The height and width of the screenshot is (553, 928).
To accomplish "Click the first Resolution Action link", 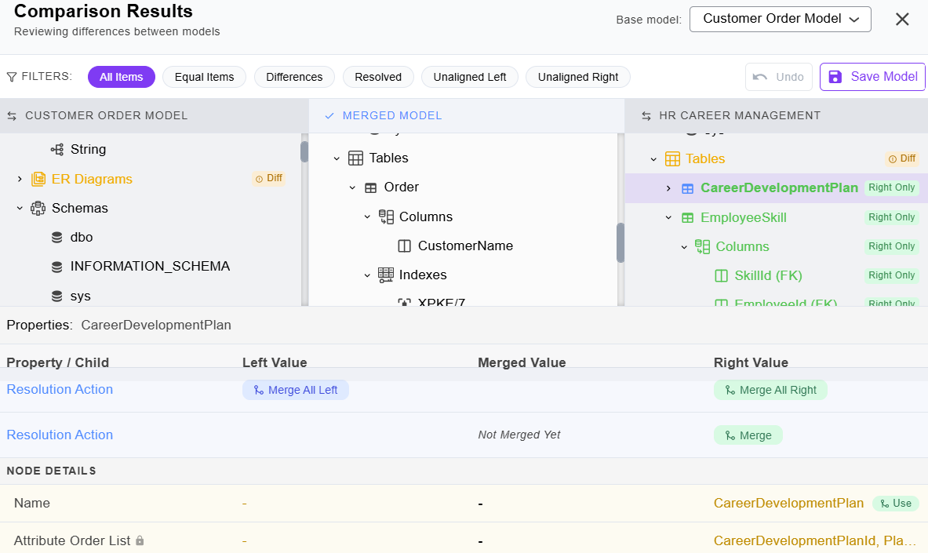I will [x=60, y=390].
